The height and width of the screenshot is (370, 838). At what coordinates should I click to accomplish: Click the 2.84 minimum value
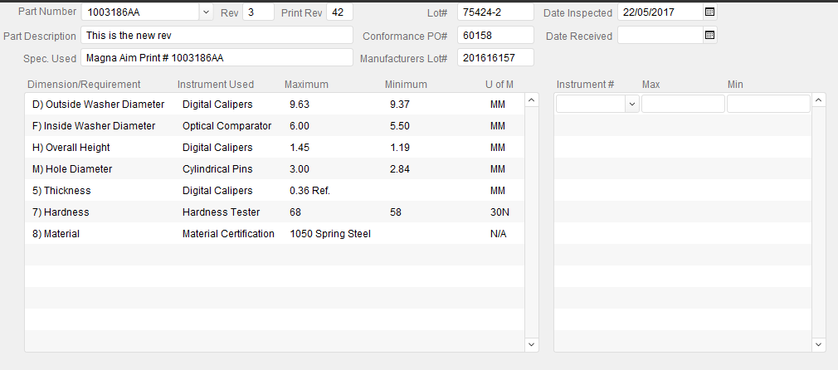pos(400,169)
